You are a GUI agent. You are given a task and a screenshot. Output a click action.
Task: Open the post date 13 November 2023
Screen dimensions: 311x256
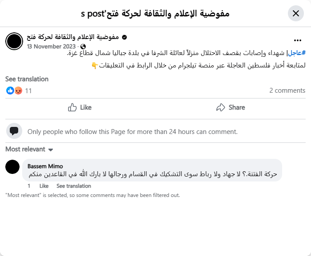52,46
